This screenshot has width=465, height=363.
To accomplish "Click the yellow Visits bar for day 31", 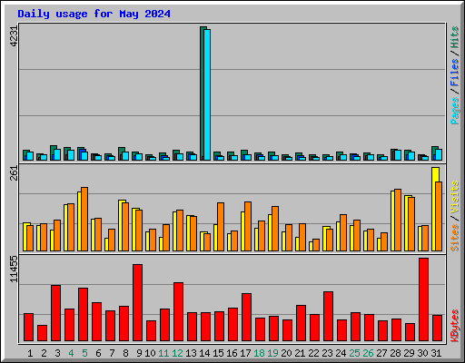I will pos(435,209).
